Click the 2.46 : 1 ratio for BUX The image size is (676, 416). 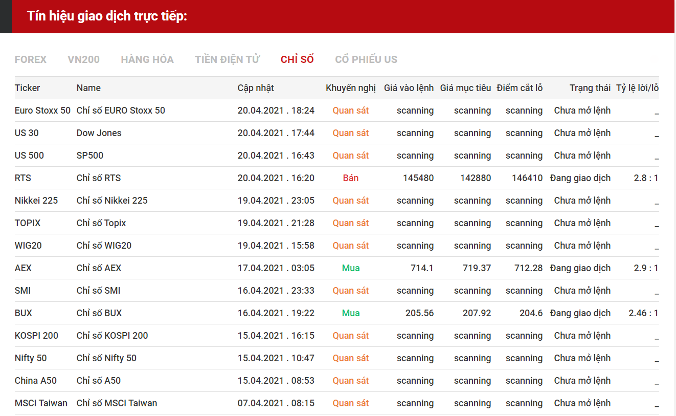point(643,313)
